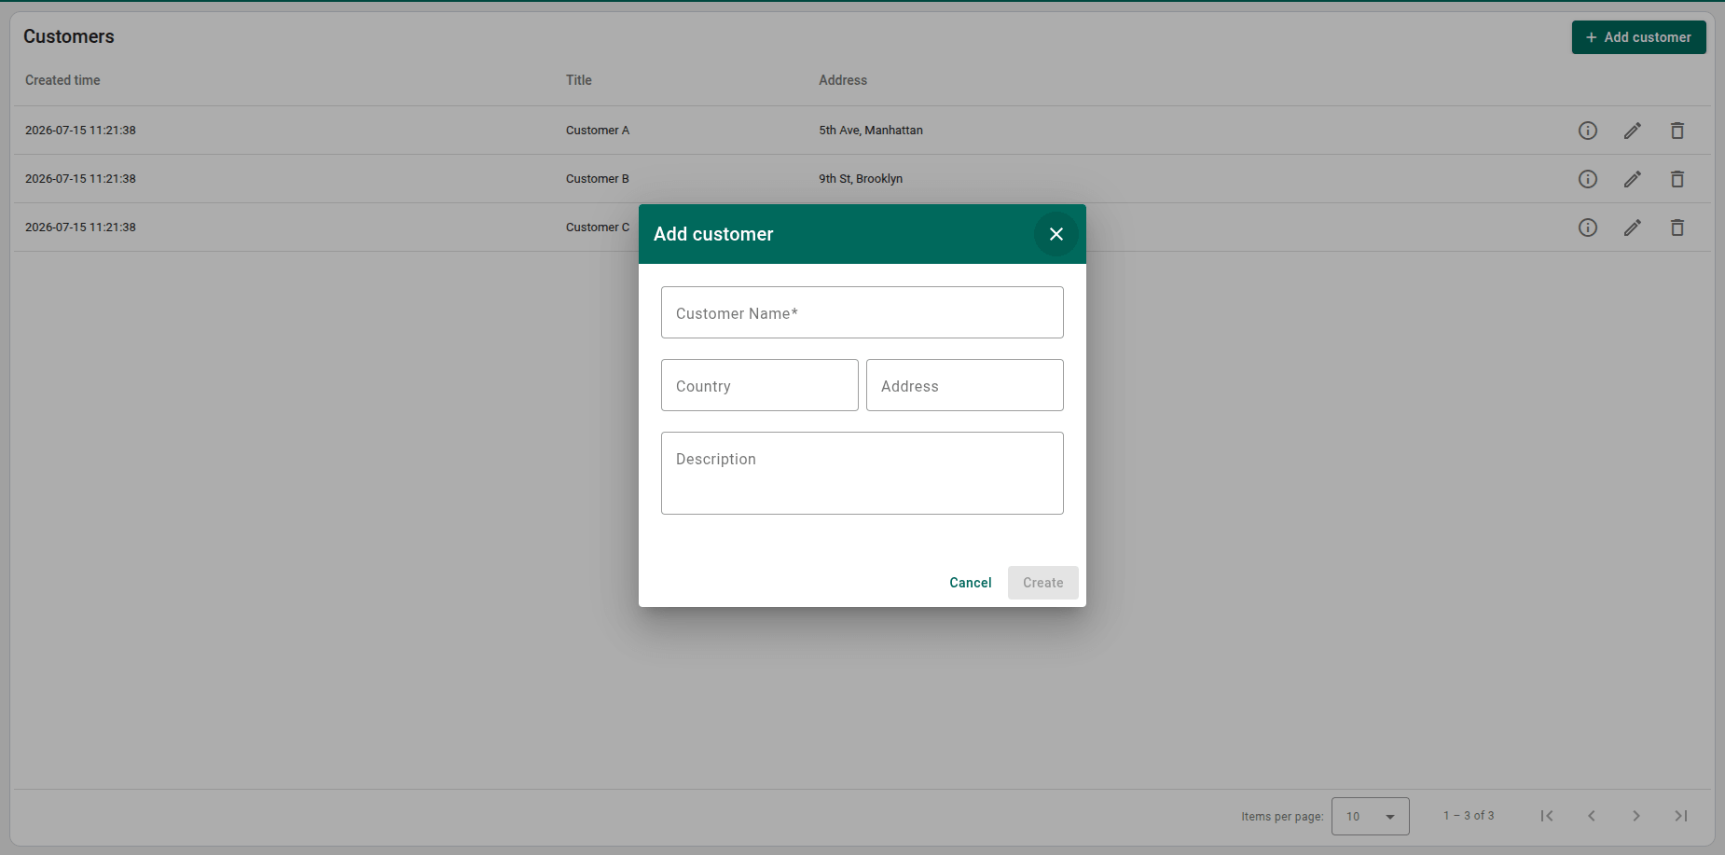The height and width of the screenshot is (855, 1725).
Task: Focus the Country field
Action: [x=760, y=385]
